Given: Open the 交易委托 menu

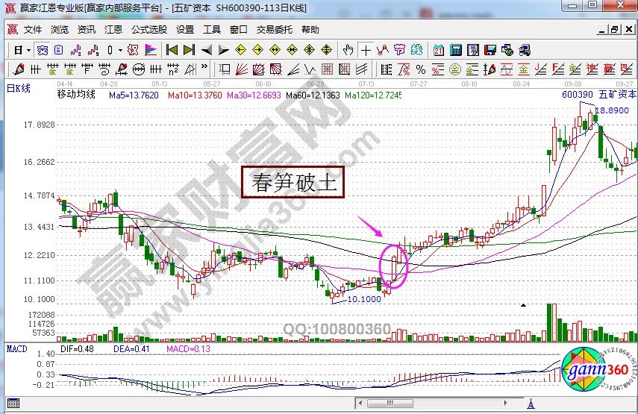Looking at the screenshot, I should coord(275,30).
